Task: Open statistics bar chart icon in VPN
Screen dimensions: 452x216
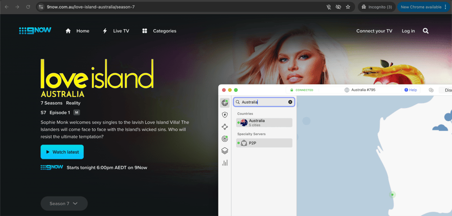Action: (x=225, y=163)
